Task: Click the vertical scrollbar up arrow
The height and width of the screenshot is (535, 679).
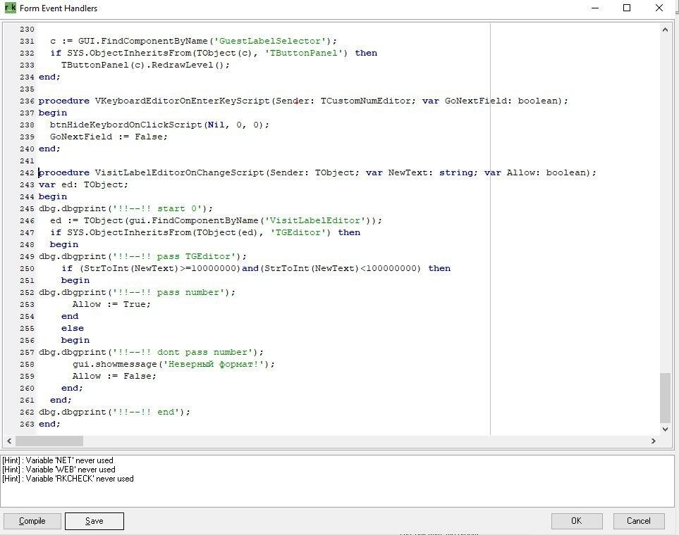Action: (665, 30)
